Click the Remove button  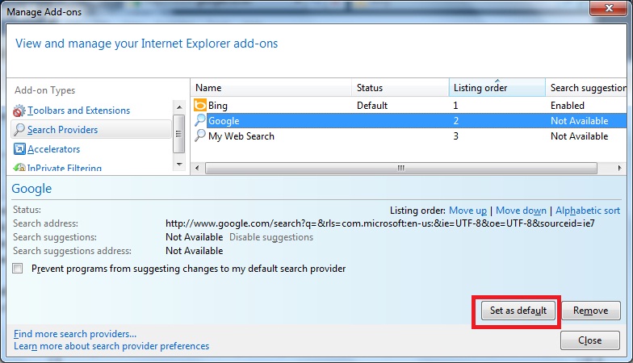[591, 311]
